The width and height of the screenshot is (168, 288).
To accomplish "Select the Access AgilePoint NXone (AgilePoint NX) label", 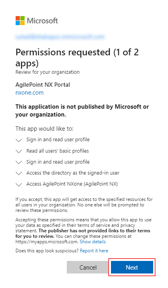I will pyautogui.click(x=72, y=184).
